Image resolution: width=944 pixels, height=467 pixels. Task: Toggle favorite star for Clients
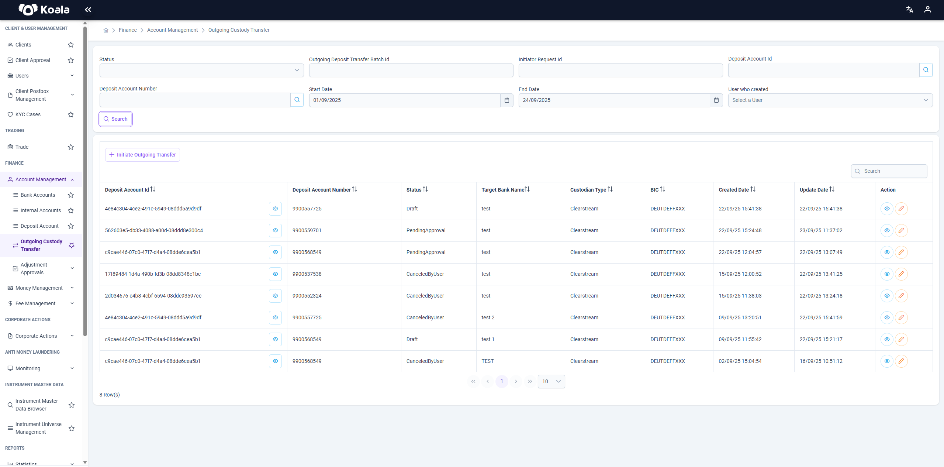pyautogui.click(x=71, y=45)
